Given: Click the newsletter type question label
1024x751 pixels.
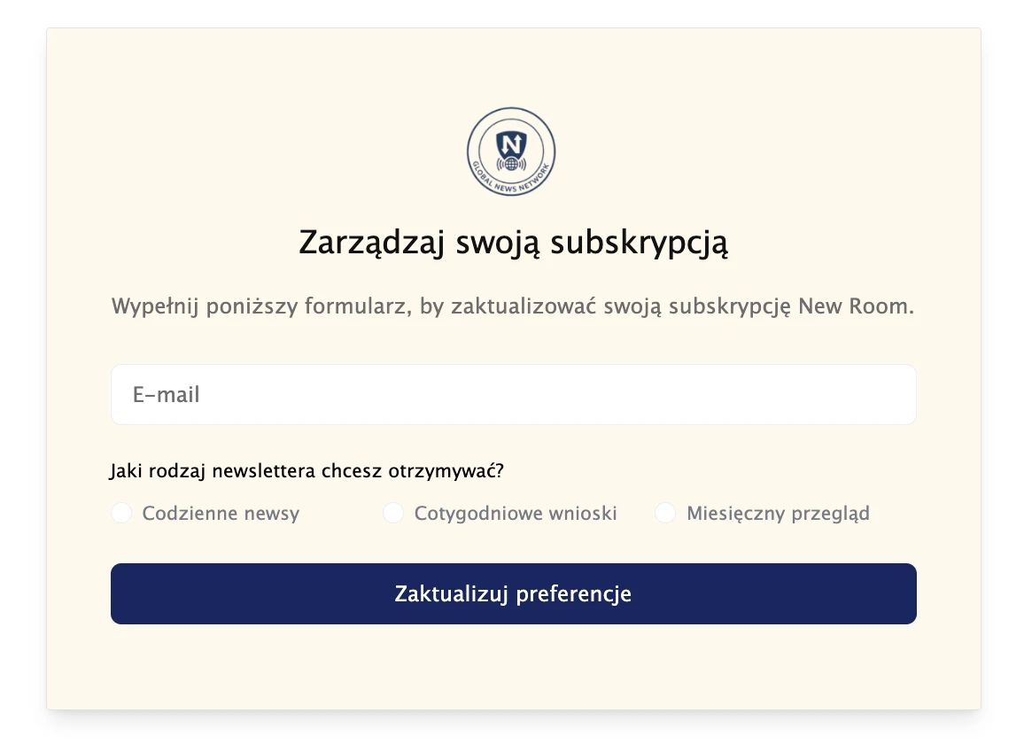Looking at the screenshot, I should click(306, 470).
